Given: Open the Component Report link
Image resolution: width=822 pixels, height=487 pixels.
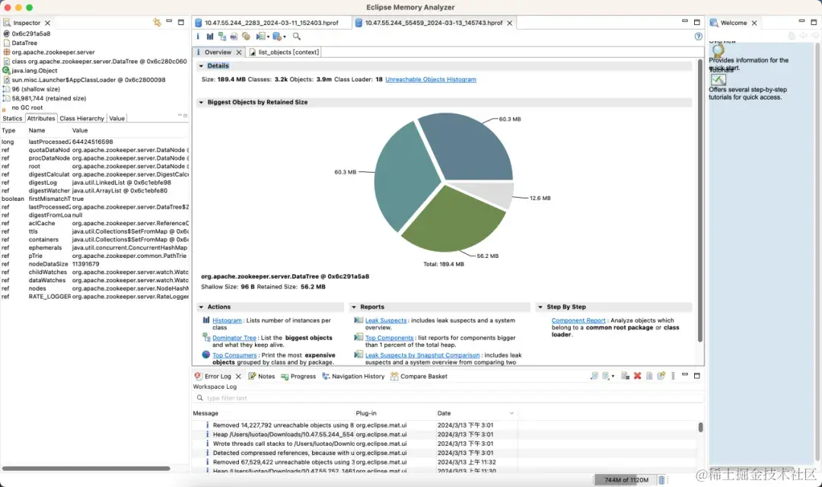Looking at the screenshot, I should [578, 320].
